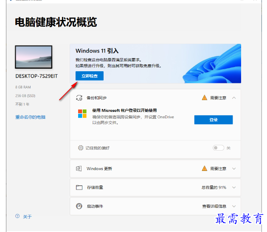Screen dimensions: 267x232
Task: Click the desktop wallpaper thumbnail
Action: (x=34, y=57)
